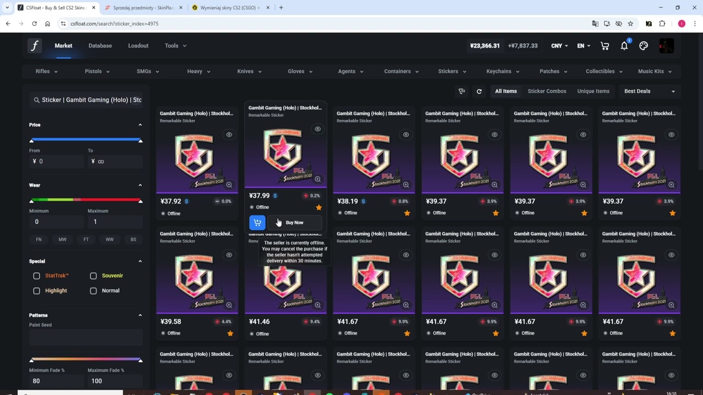Click the browser home button
Viewport: 703px width, 395px height.
[x=47, y=24]
